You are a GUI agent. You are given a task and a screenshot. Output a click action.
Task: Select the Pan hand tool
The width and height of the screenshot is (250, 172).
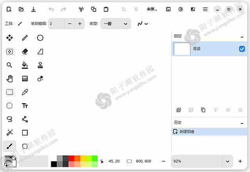coord(9,79)
